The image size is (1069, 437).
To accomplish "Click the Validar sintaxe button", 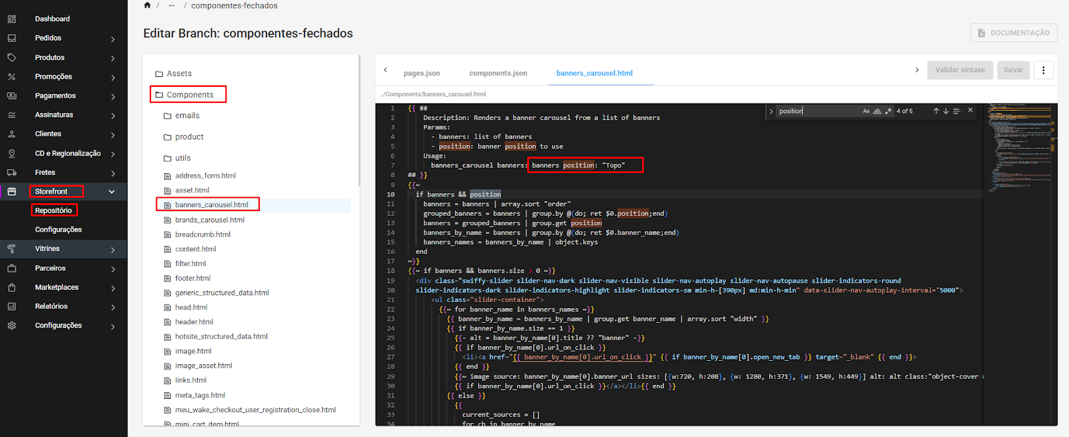I will click(x=959, y=70).
